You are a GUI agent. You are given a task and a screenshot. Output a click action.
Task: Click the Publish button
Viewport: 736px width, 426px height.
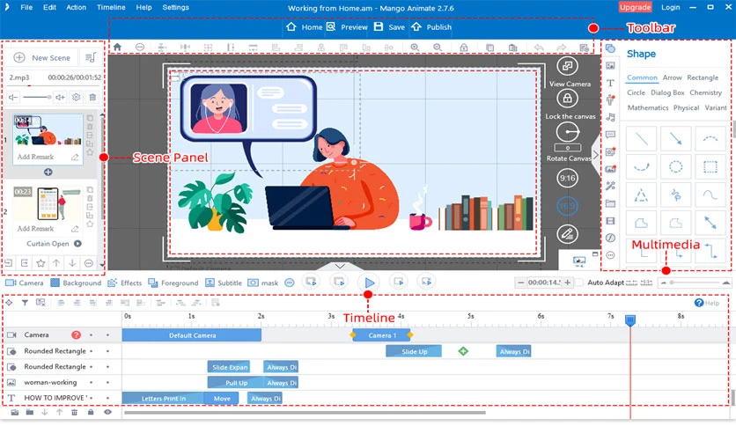click(431, 26)
